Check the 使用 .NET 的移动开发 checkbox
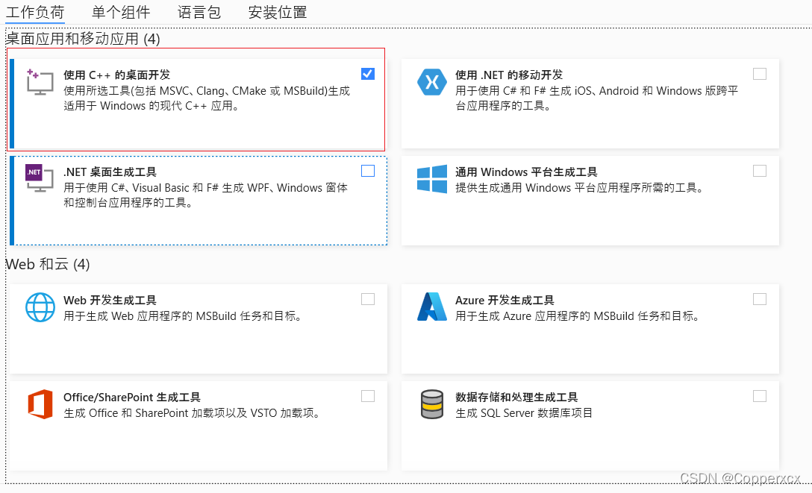 pos(760,74)
